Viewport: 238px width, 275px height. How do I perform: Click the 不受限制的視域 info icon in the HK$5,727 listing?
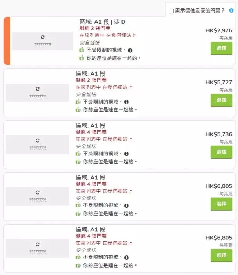[x=126, y=102]
